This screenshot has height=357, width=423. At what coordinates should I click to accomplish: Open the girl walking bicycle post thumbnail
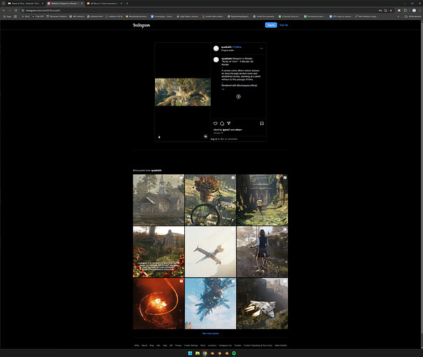262,251
